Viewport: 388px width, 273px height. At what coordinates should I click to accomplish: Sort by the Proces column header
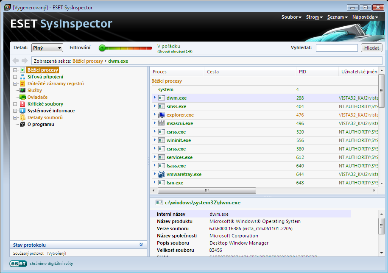pos(177,72)
